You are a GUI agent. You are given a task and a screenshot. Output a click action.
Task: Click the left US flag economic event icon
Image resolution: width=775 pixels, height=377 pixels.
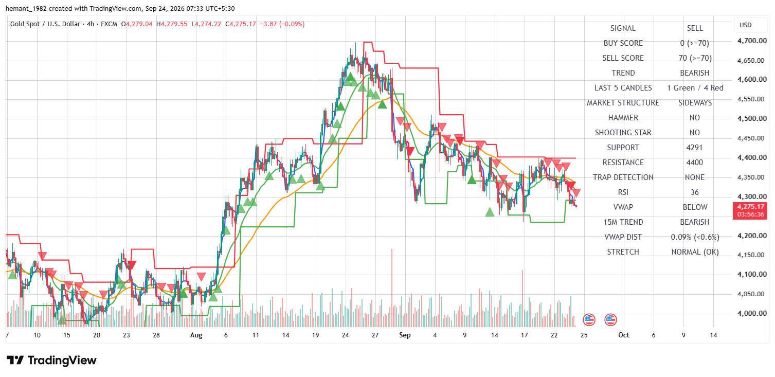(589, 320)
